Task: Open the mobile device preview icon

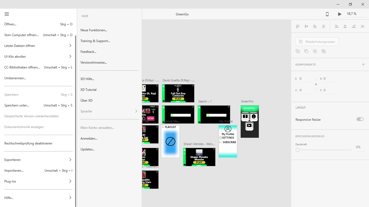Action: point(327,14)
